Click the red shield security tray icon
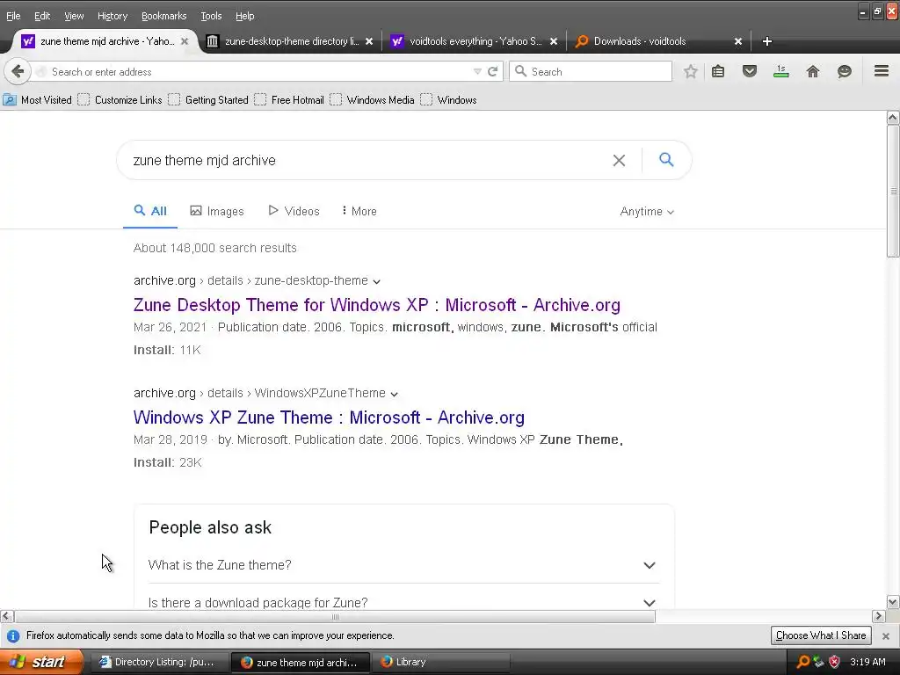This screenshot has height=675, width=900. pos(835,662)
